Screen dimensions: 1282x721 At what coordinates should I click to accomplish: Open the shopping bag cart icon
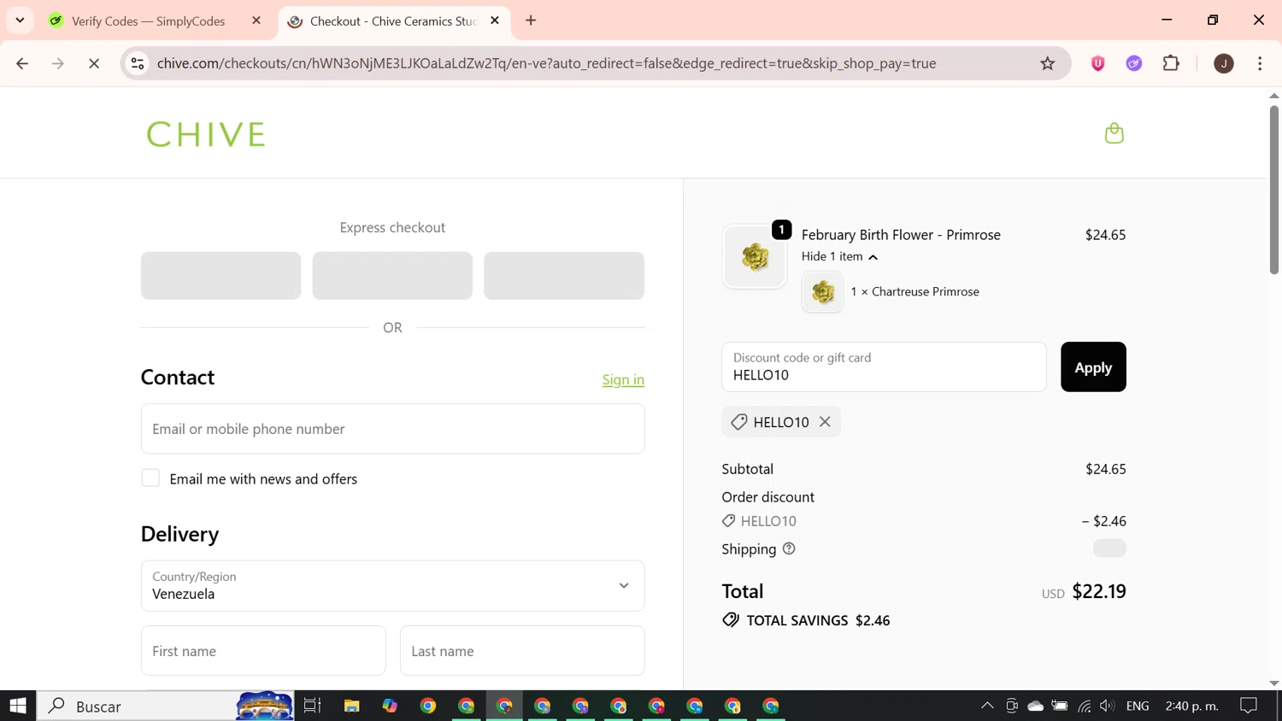[x=1114, y=133]
